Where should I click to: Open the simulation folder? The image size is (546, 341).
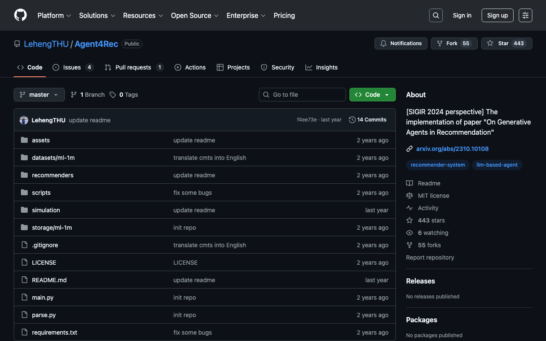click(x=46, y=210)
